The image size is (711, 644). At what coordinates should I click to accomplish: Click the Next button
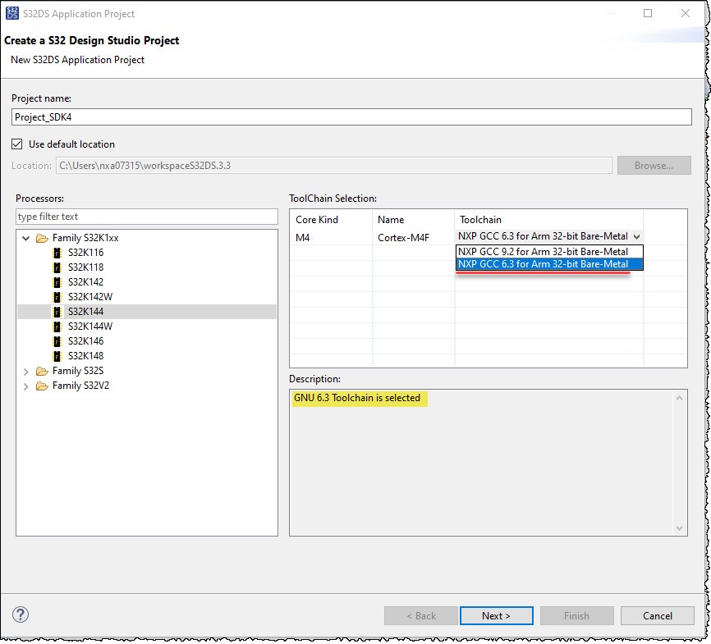pyautogui.click(x=497, y=615)
